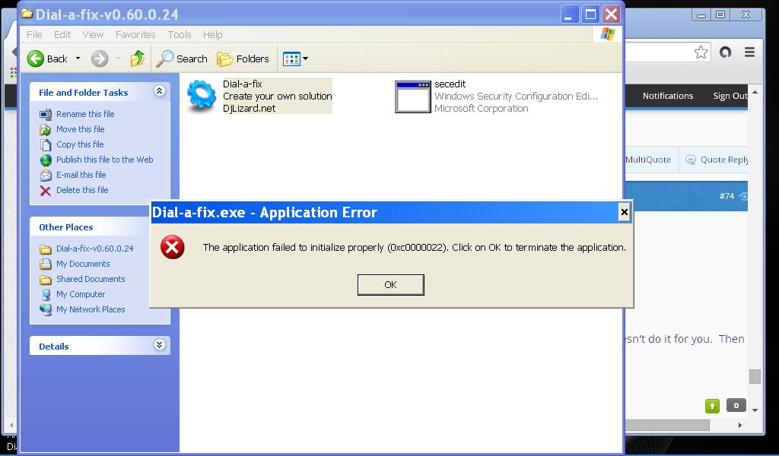Click the Shared Documents folder icon
The image size is (779, 456).
click(x=46, y=280)
